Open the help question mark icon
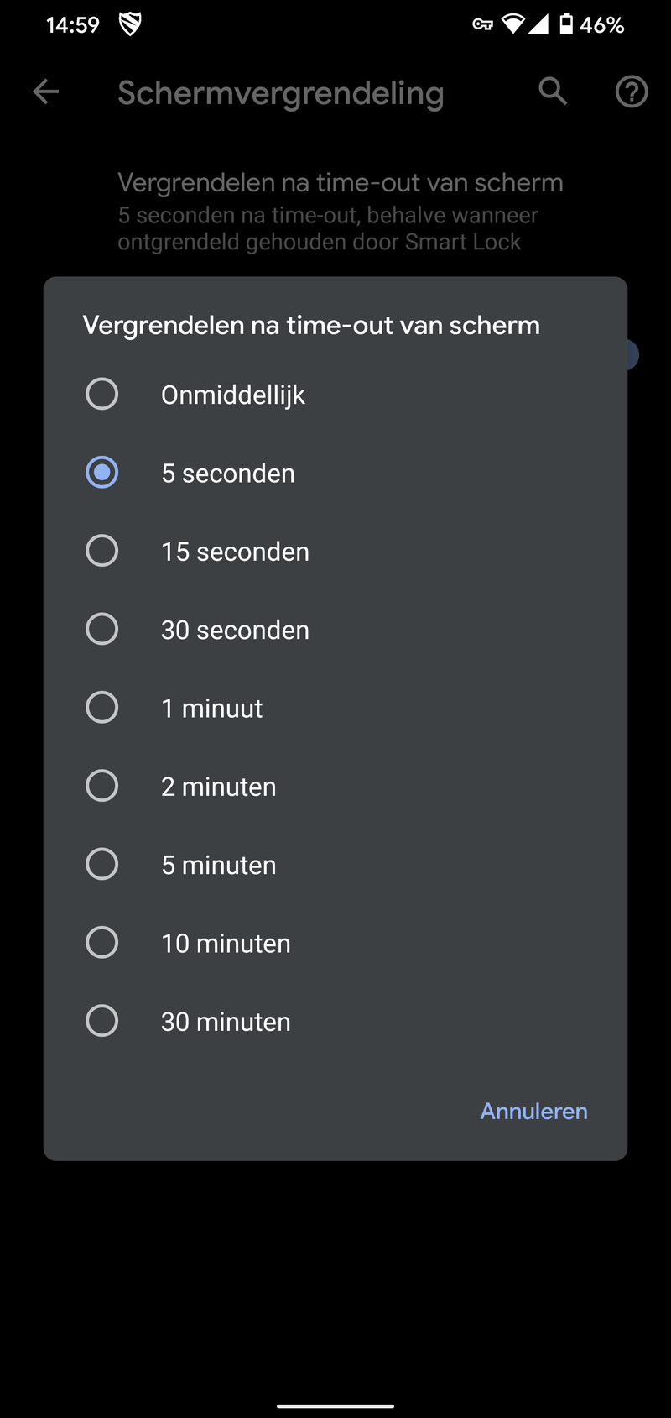The image size is (671, 1418). tap(631, 92)
